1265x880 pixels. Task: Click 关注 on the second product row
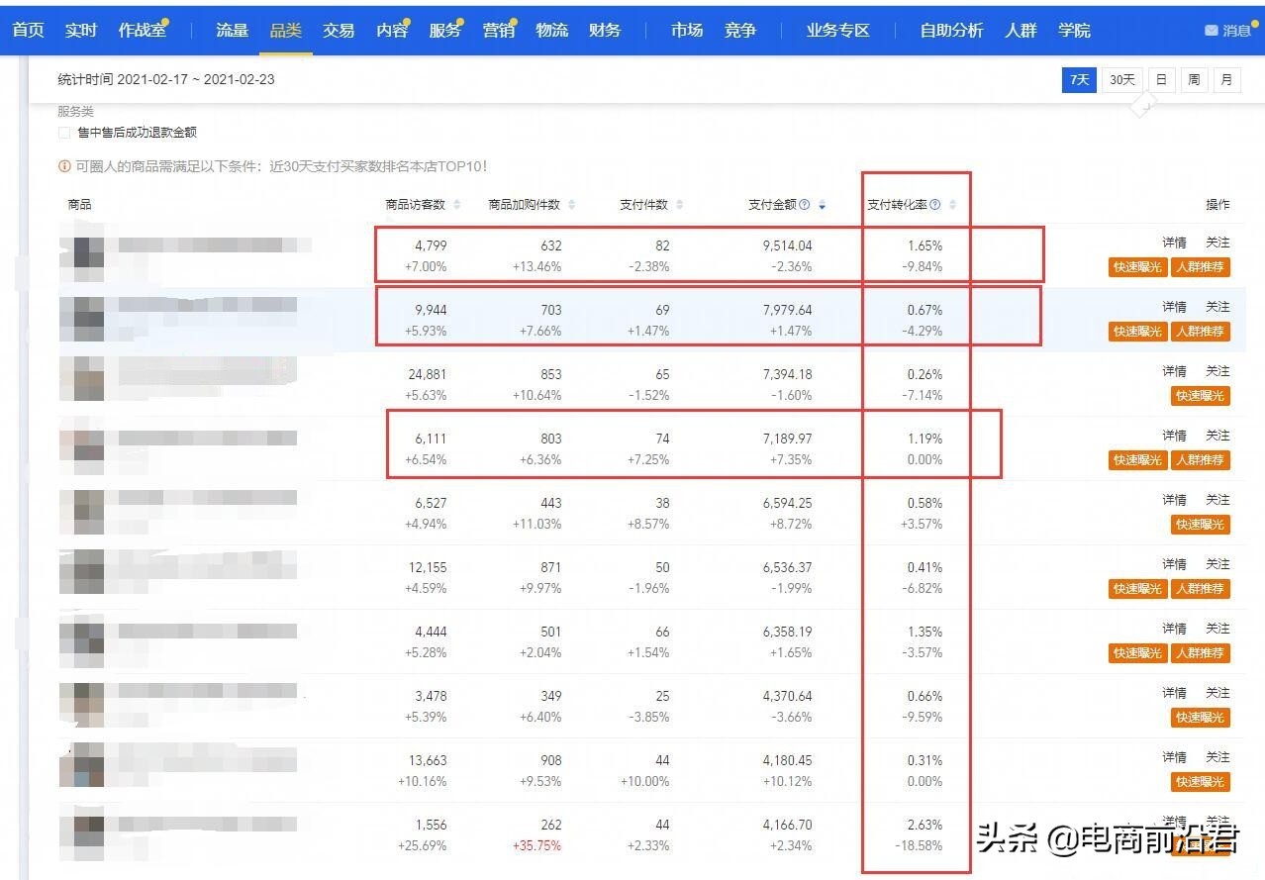pos(1217,306)
